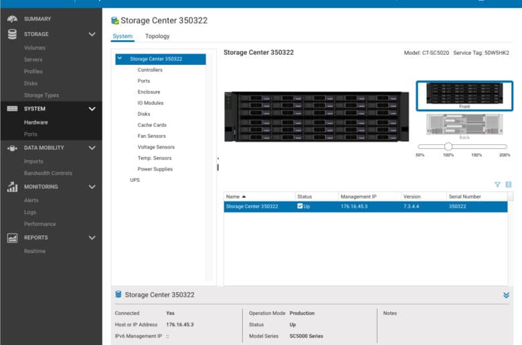Select the Front view thumbnail
This screenshot has width=522, height=345.
click(x=464, y=96)
